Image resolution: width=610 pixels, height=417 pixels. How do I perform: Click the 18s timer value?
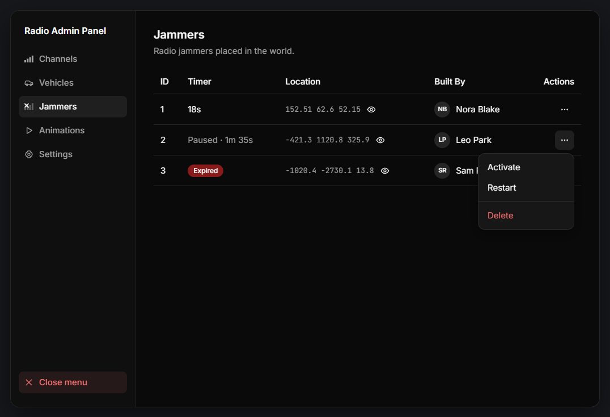(194, 109)
